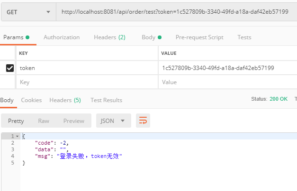The width and height of the screenshot is (297, 191).
Task: Click the "code" key in response
Action: [x=44, y=143]
